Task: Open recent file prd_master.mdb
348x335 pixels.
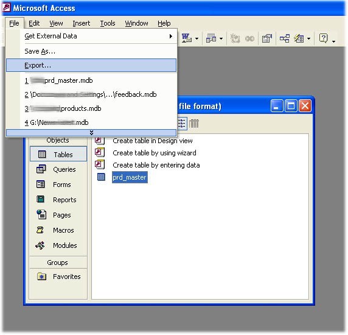Action: [x=91, y=80]
